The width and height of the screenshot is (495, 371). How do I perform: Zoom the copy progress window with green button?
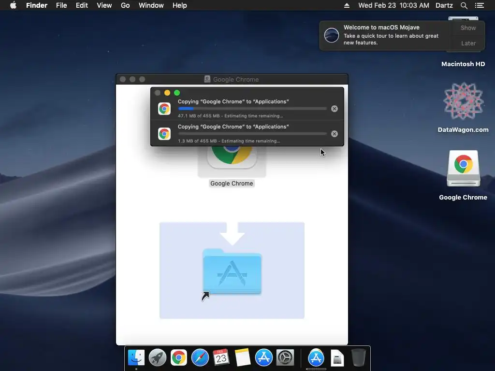pyautogui.click(x=177, y=93)
